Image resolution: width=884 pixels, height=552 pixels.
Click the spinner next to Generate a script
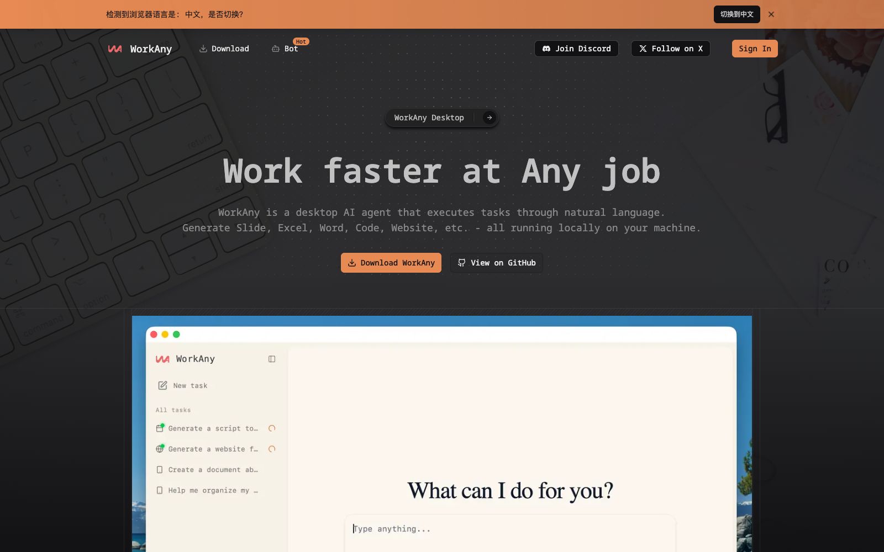pos(272,428)
